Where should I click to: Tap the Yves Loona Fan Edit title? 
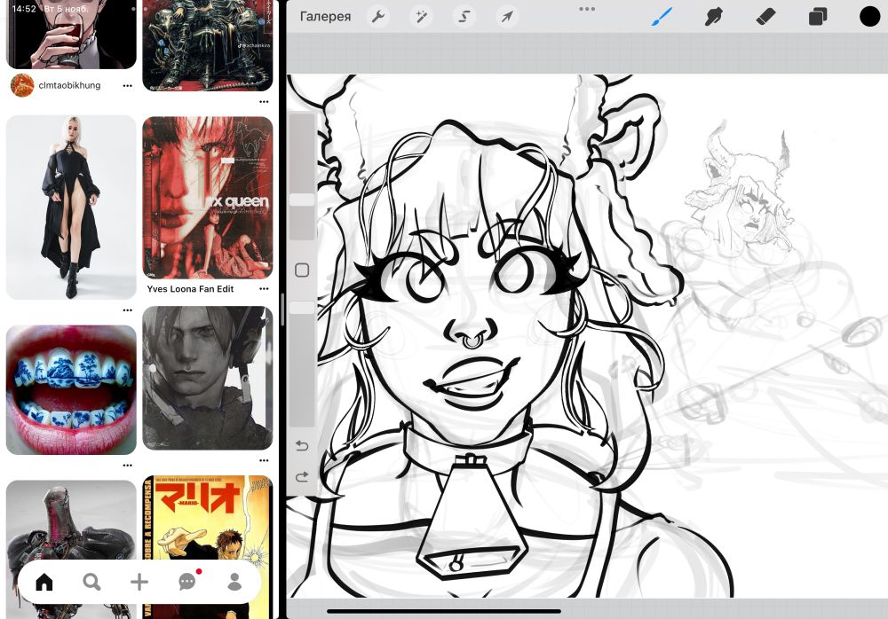[x=190, y=288]
